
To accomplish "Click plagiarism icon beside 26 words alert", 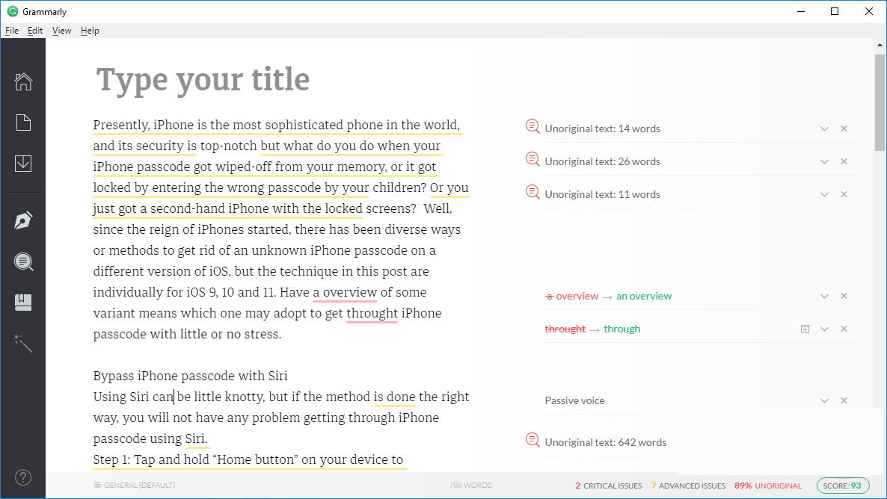I will point(532,159).
